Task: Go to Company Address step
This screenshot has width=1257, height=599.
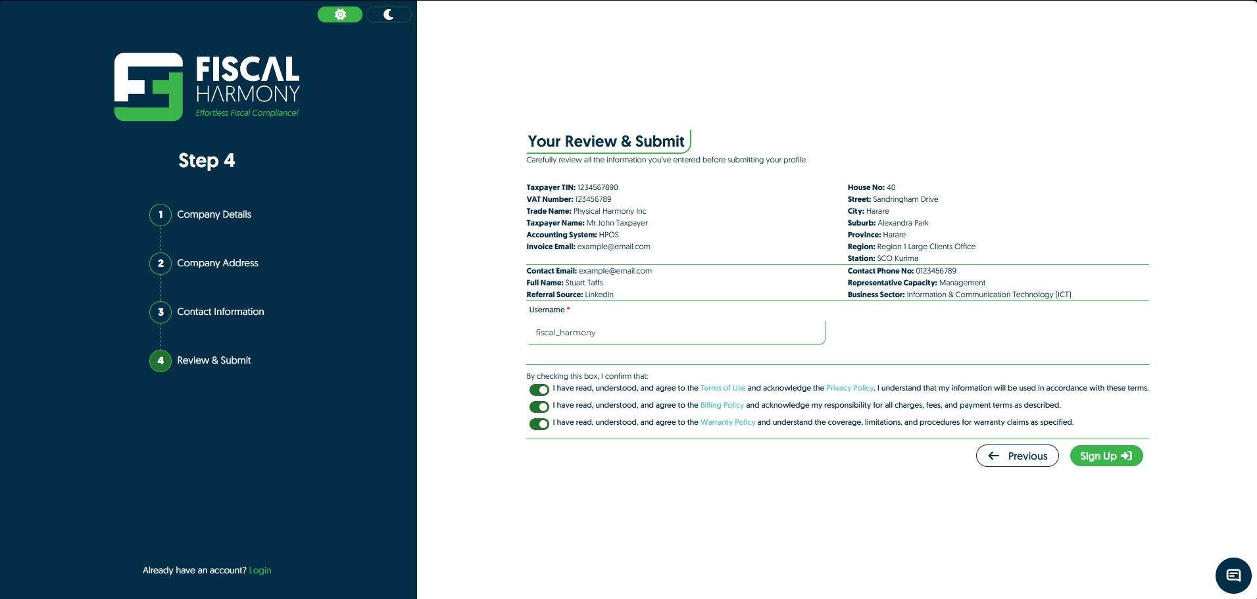Action: [217, 264]
